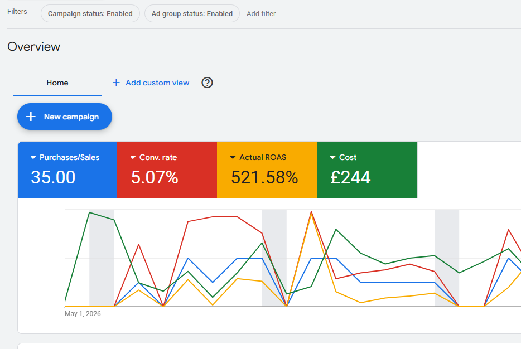
Task: Click the plus icon beside Add custom view
Action: click(116, 83)
